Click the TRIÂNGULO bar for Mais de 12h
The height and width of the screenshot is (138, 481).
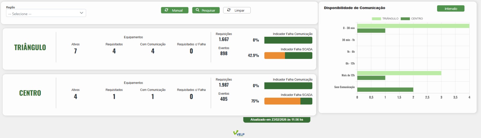[399, 73]
